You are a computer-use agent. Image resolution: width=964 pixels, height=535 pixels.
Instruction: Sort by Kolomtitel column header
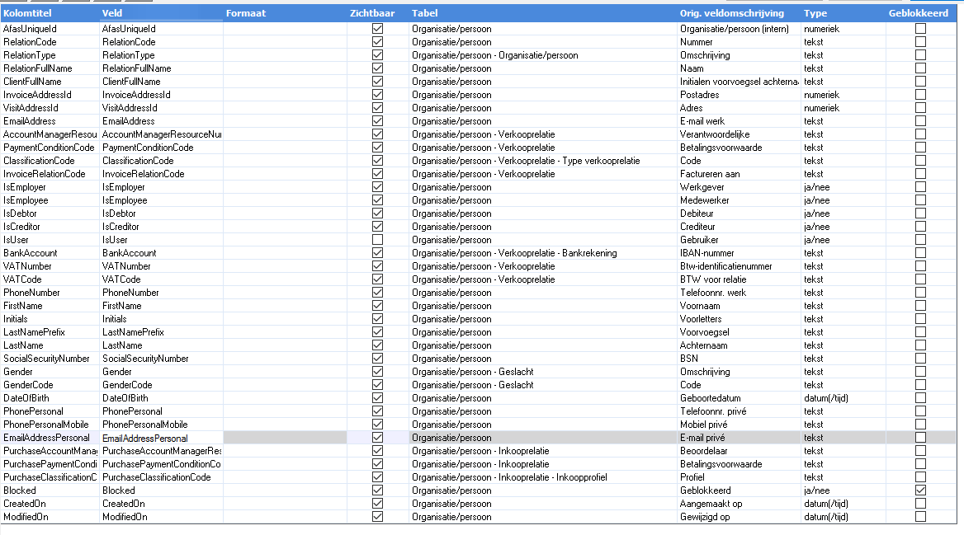click(x=50, y=13)
